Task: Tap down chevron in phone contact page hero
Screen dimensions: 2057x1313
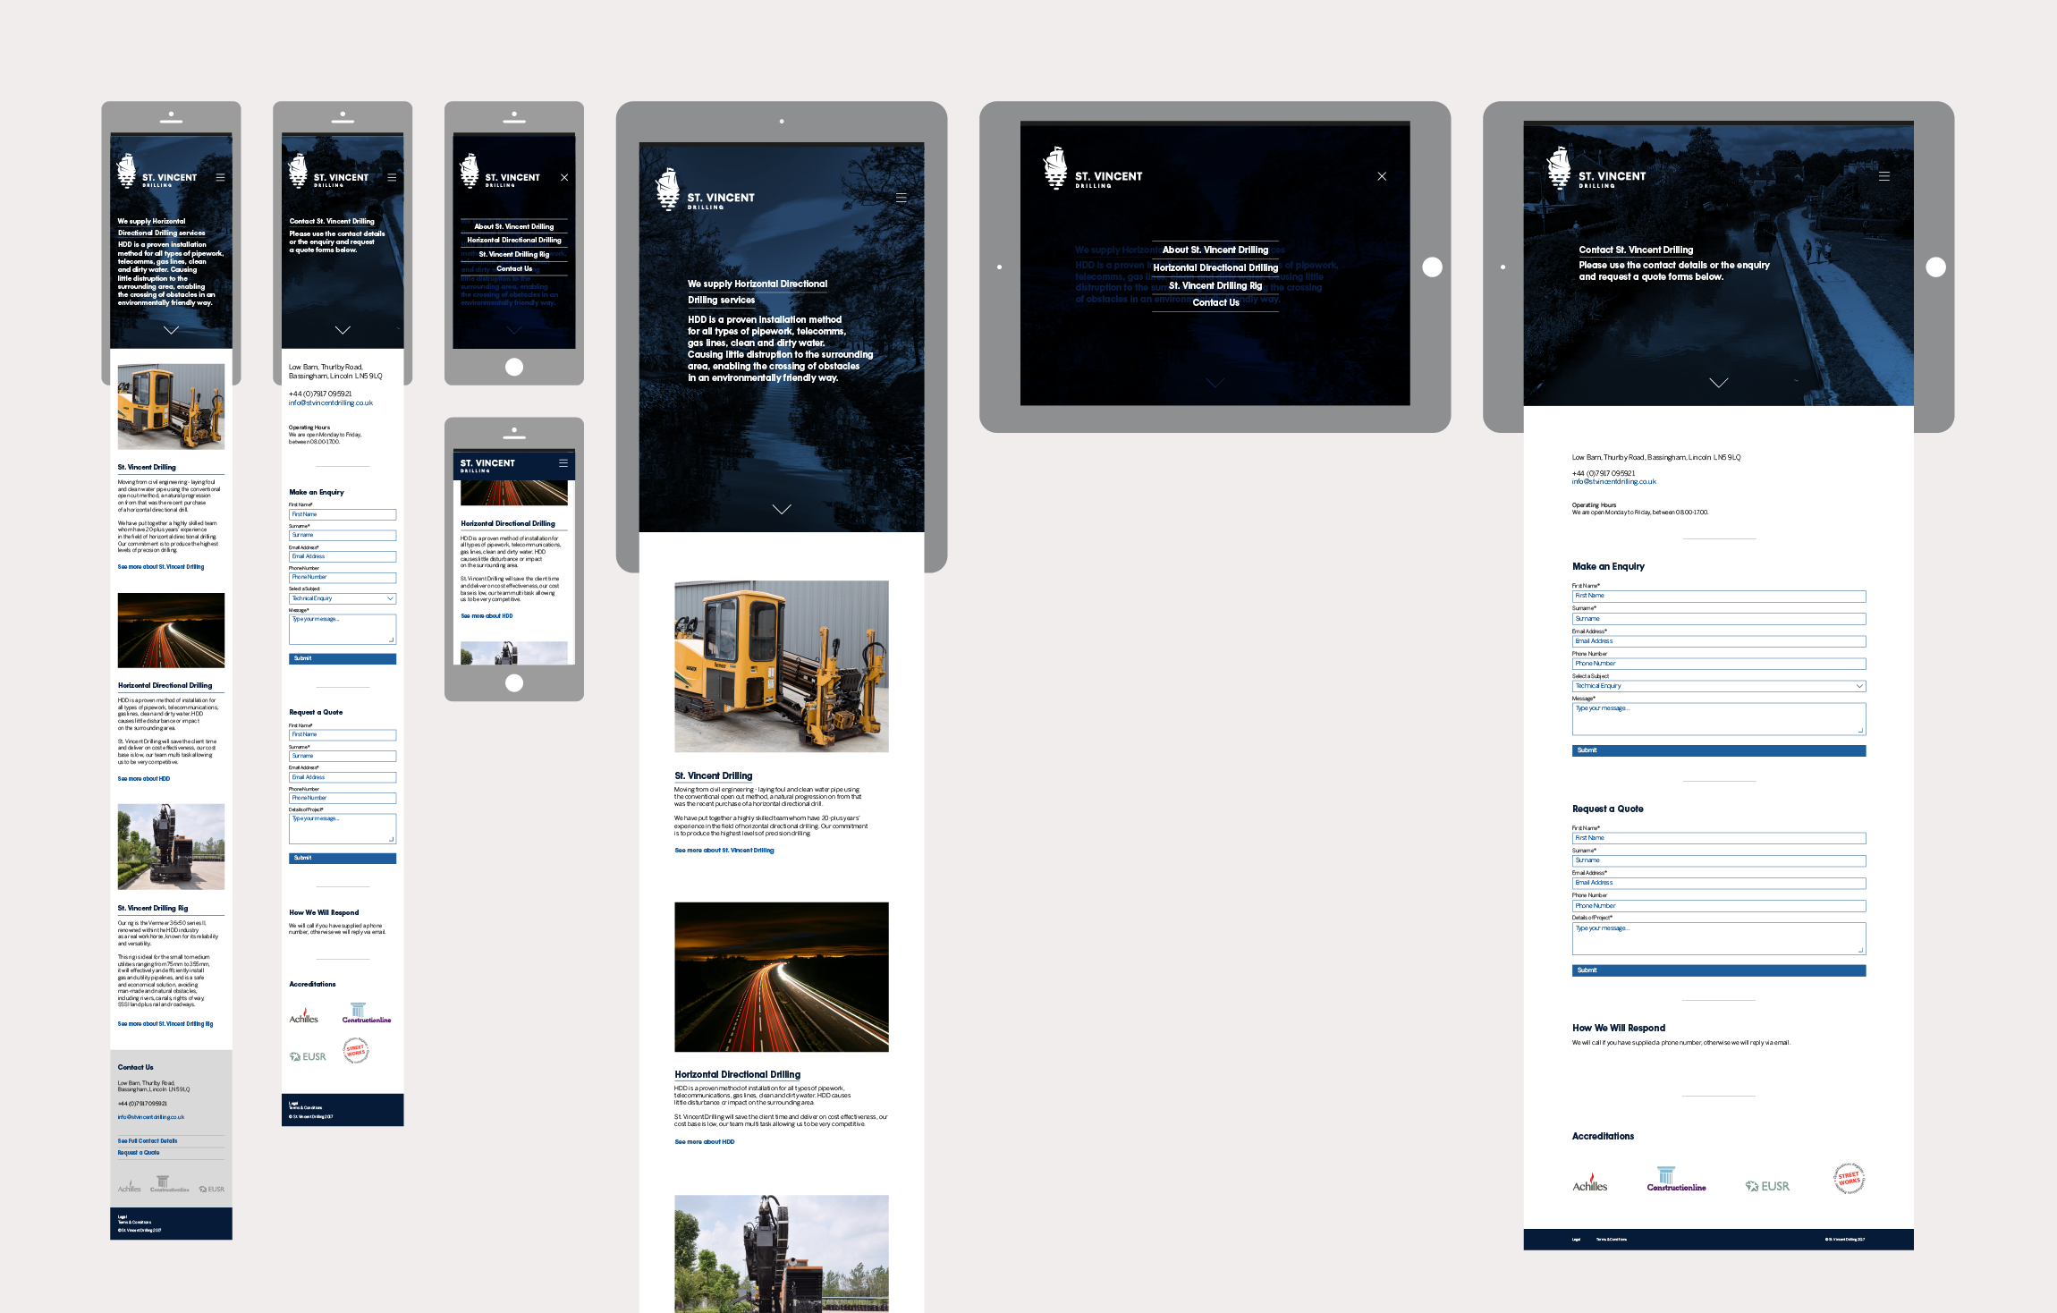Action: (343, 330)
